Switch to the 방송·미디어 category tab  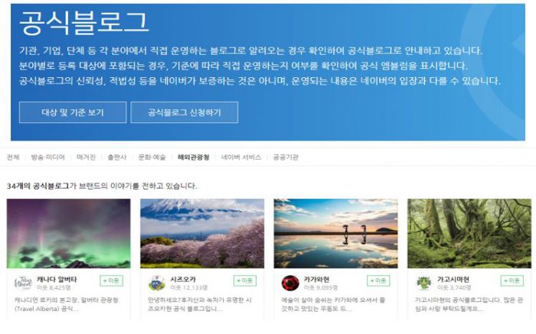(47, 157)
